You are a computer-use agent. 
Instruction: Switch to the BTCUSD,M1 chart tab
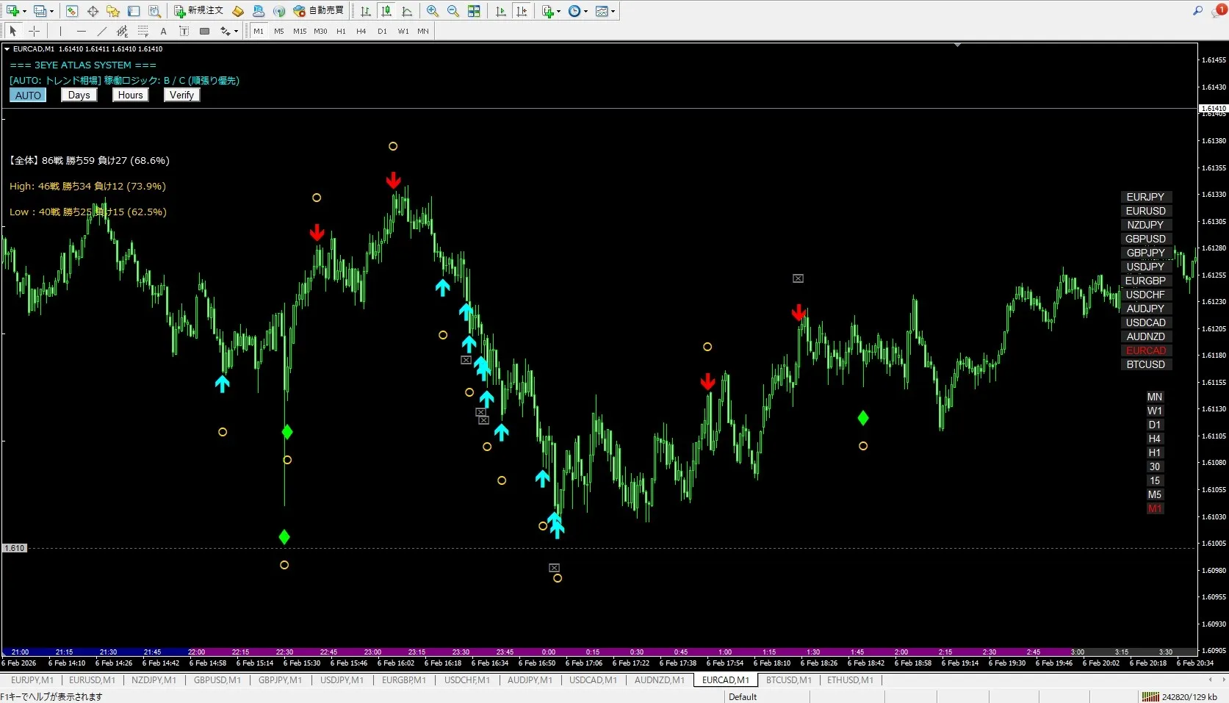[x=788, y=680]
